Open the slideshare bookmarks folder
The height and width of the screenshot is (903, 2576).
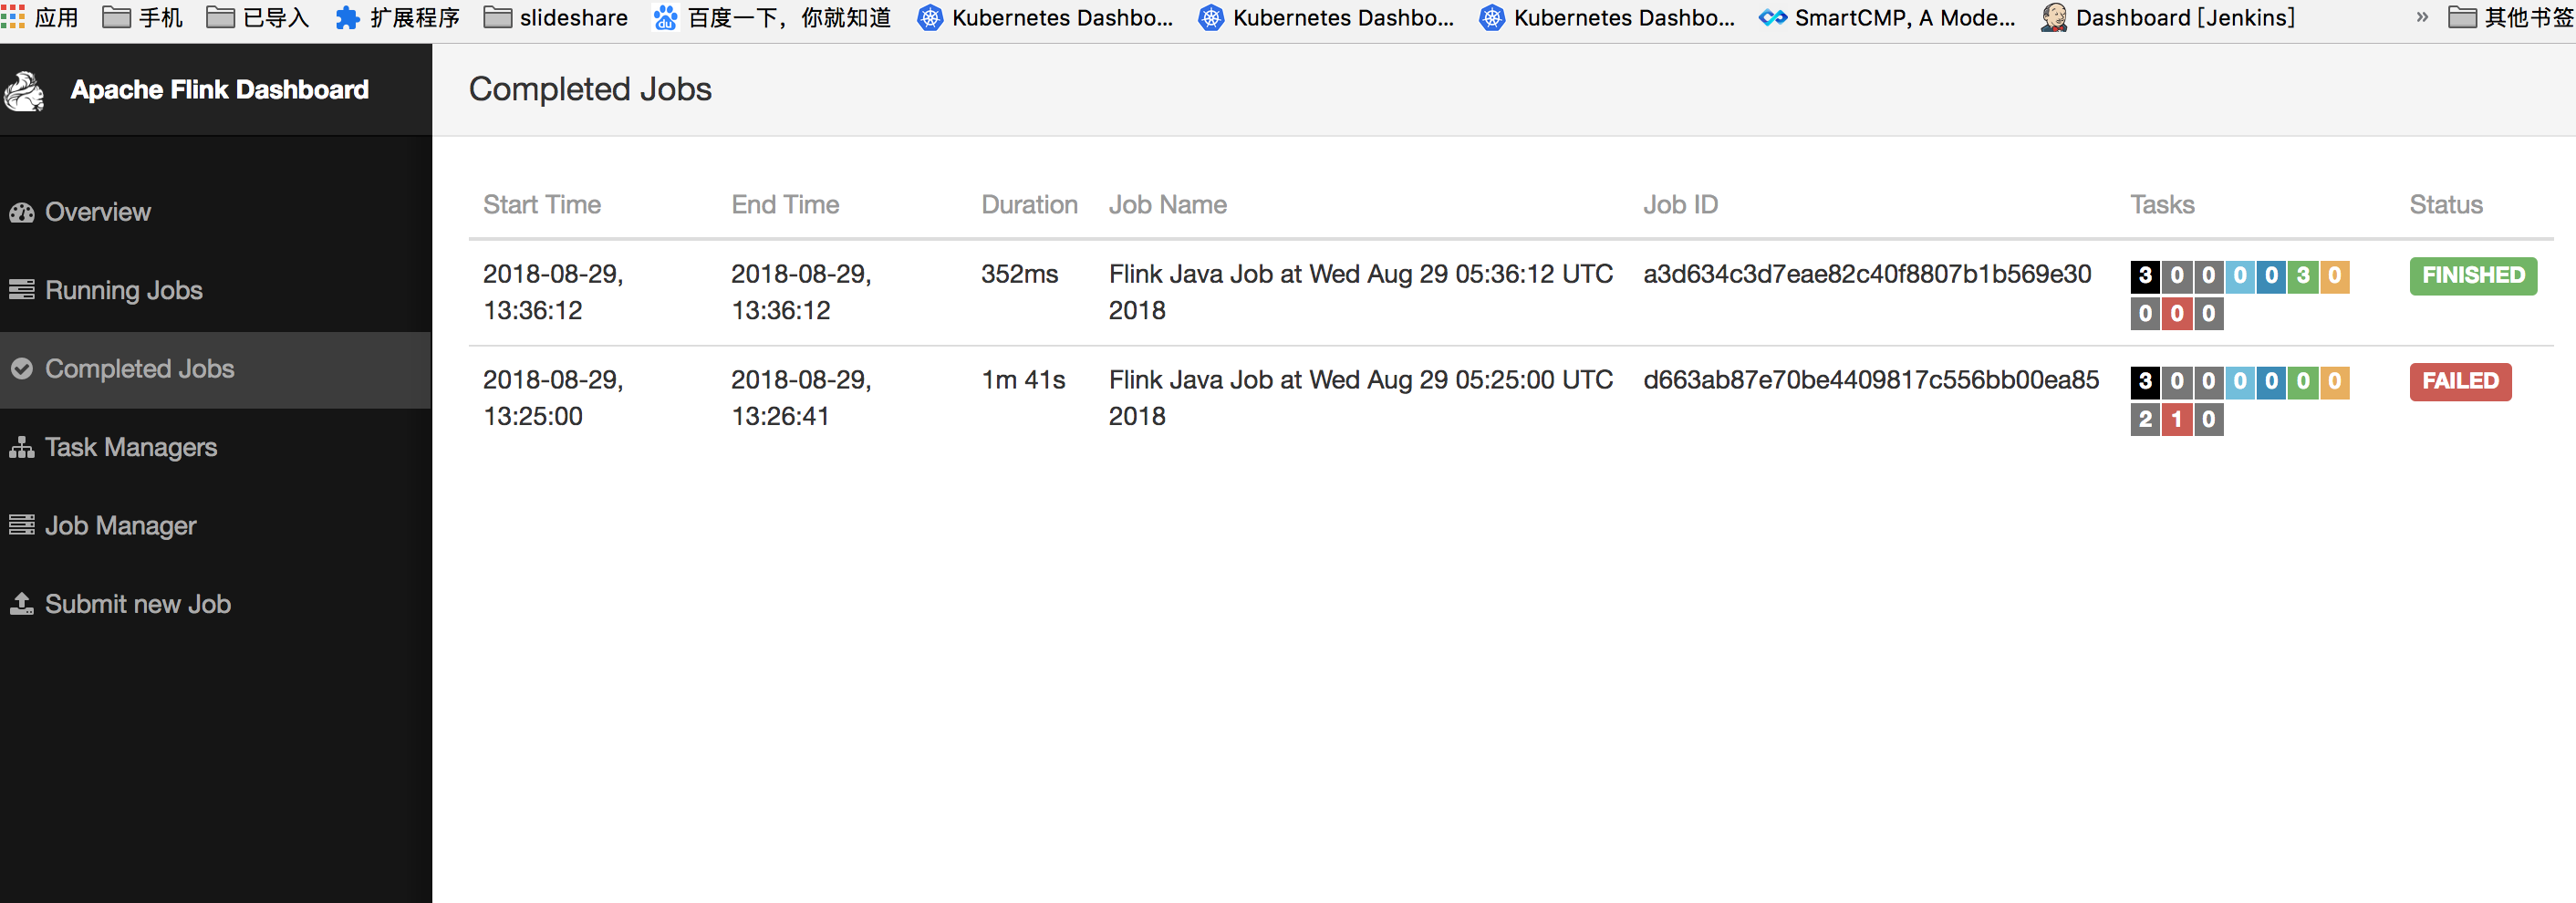coord(556,17)
